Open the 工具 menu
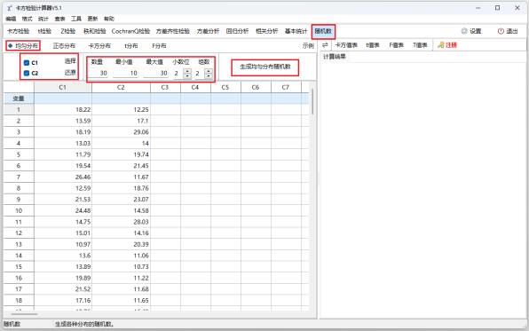529x331 pixels. click(x=76, y=19)
